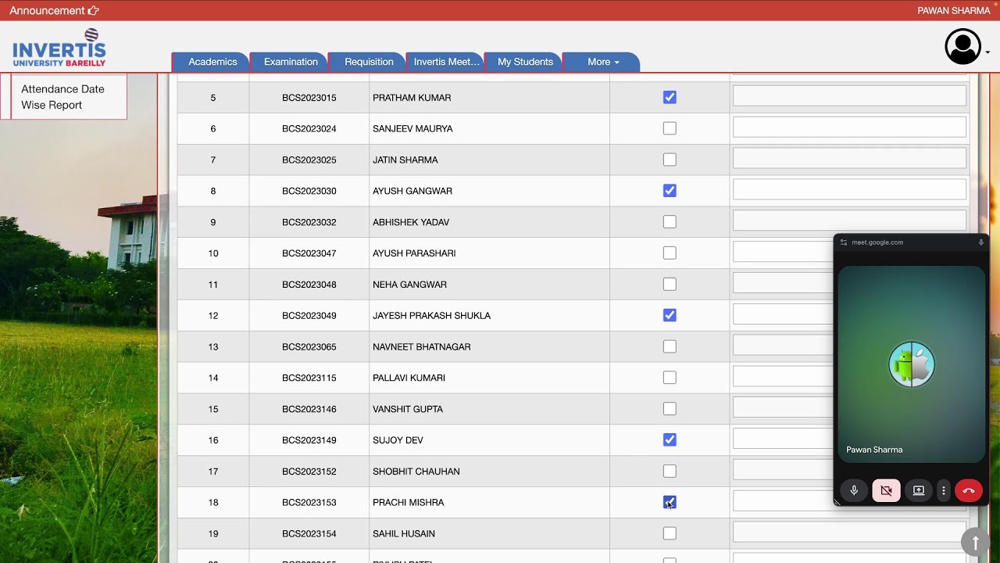Click the name SHOBHIT CHAUHAN
Image resolution: width=1000 pixels, height=563 pixels.
[416, 472]
